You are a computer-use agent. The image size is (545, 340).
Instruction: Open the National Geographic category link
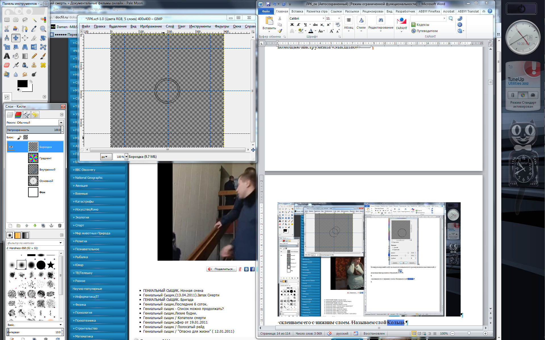[97, 178]
